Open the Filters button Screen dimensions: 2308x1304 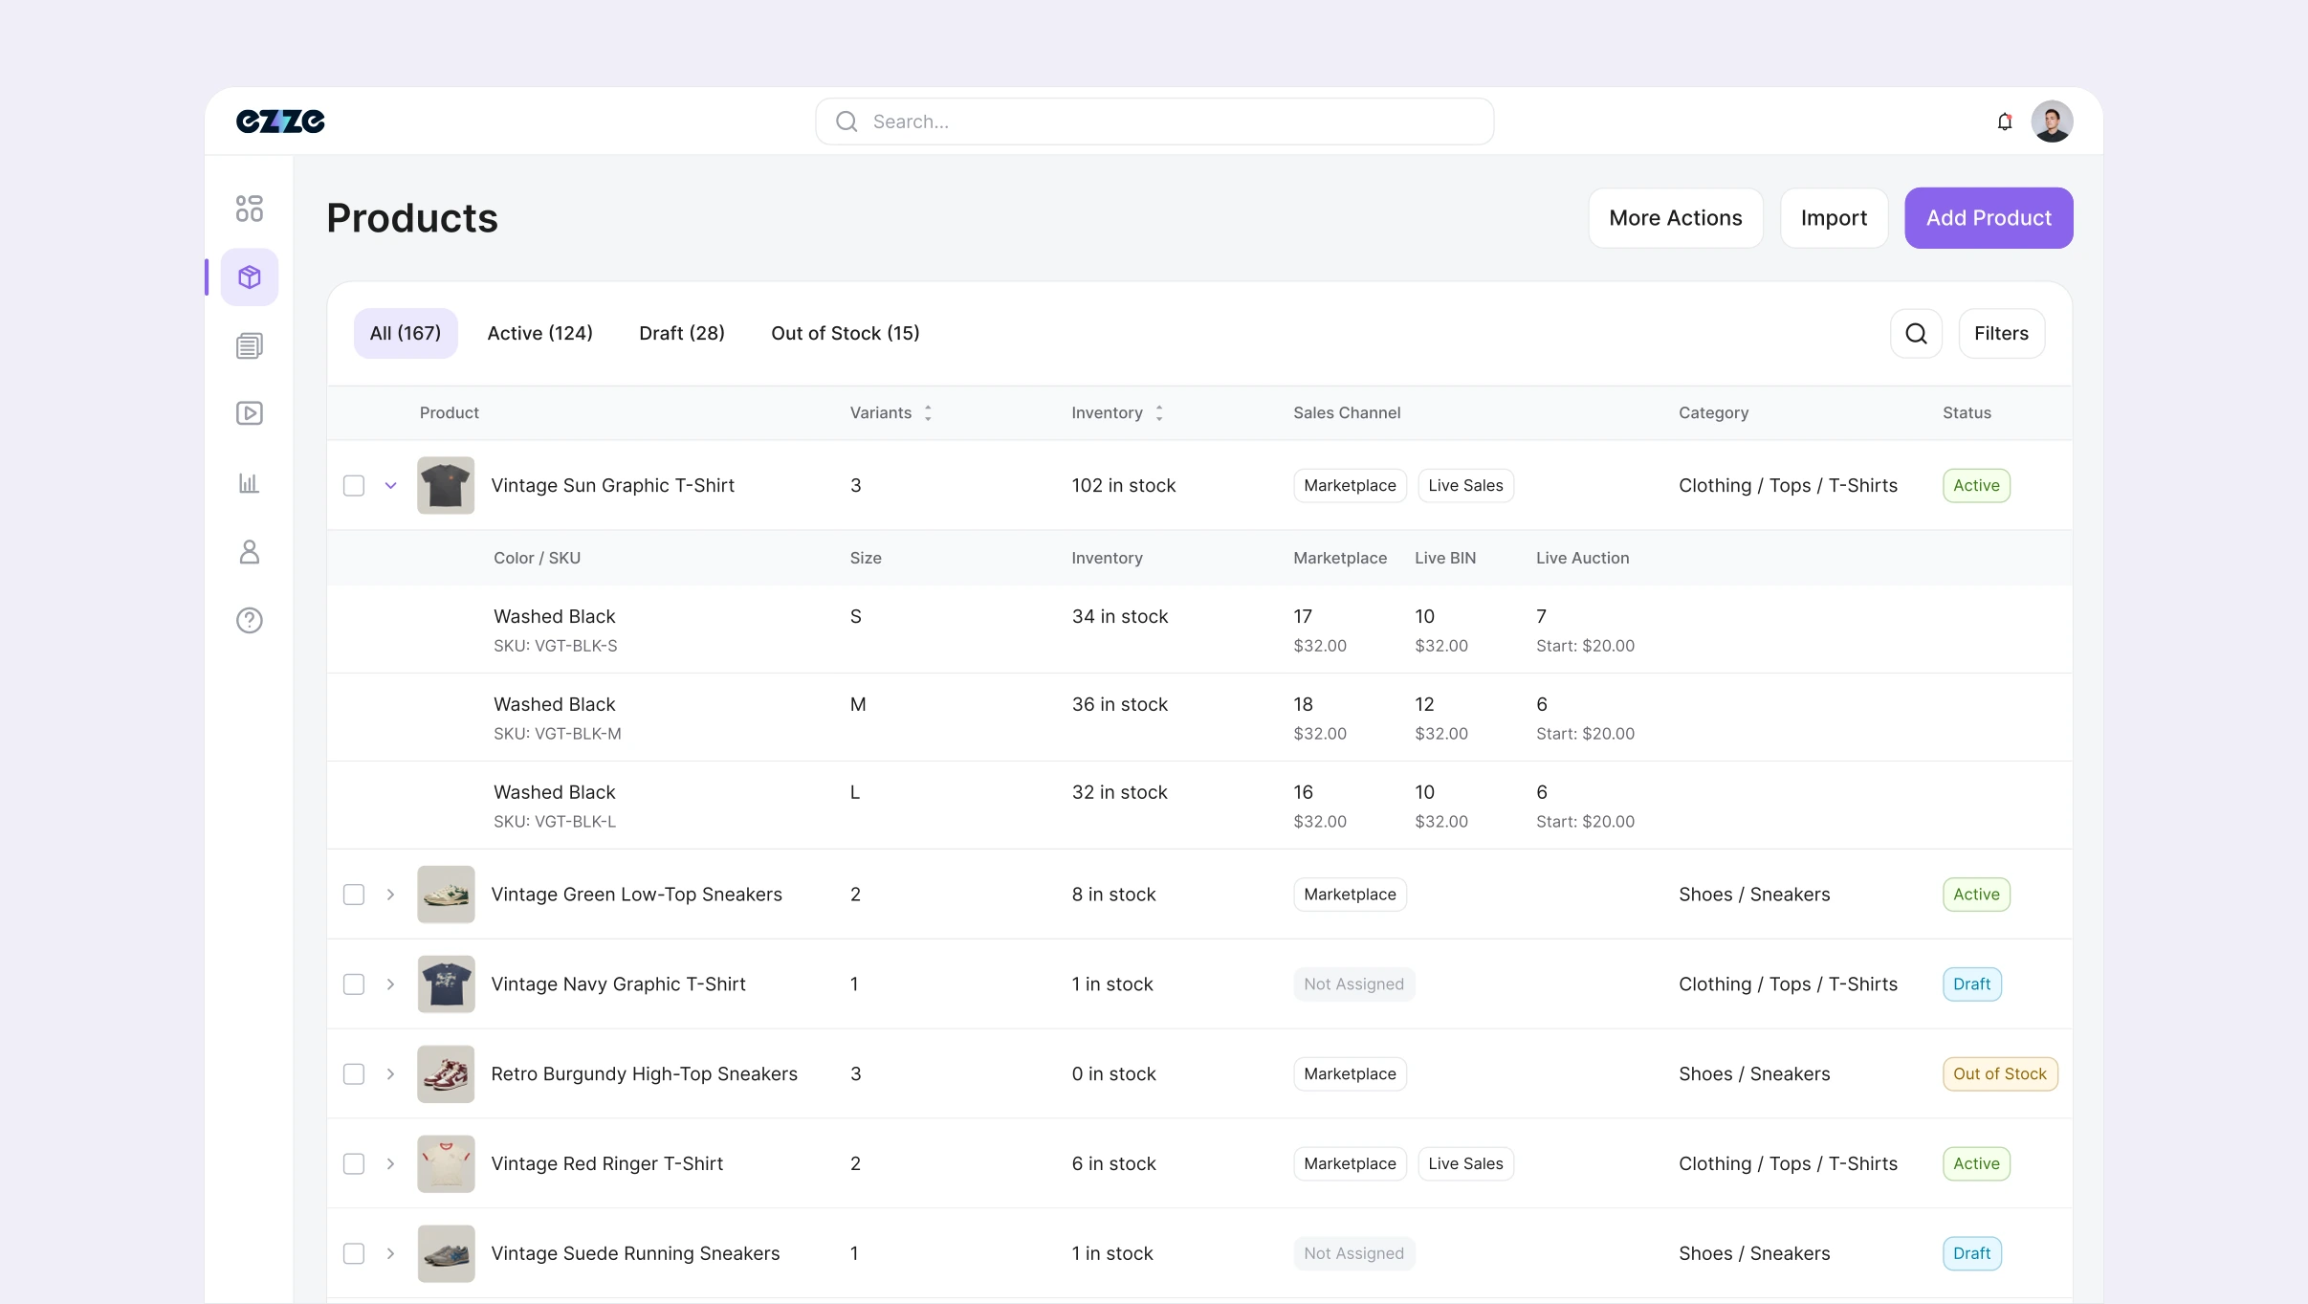2001,334
